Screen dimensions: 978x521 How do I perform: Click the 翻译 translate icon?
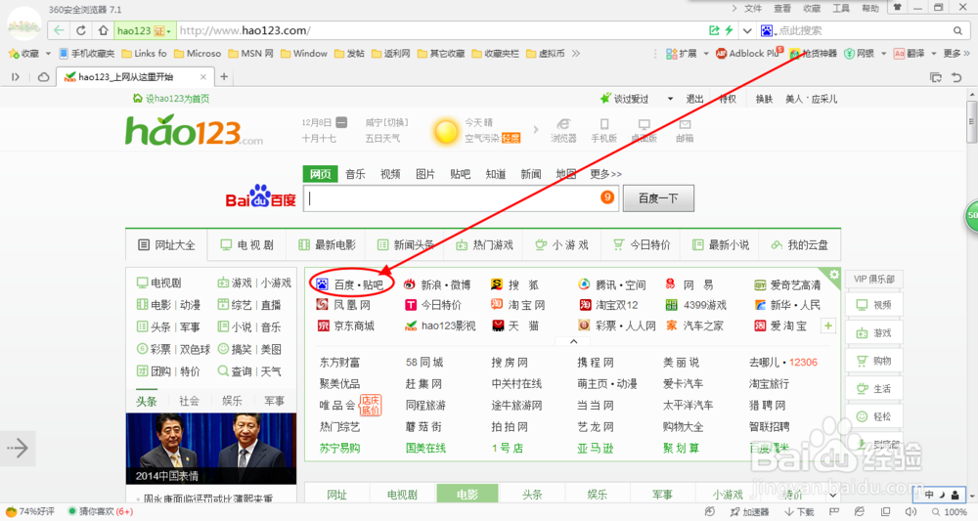[899, 54]
